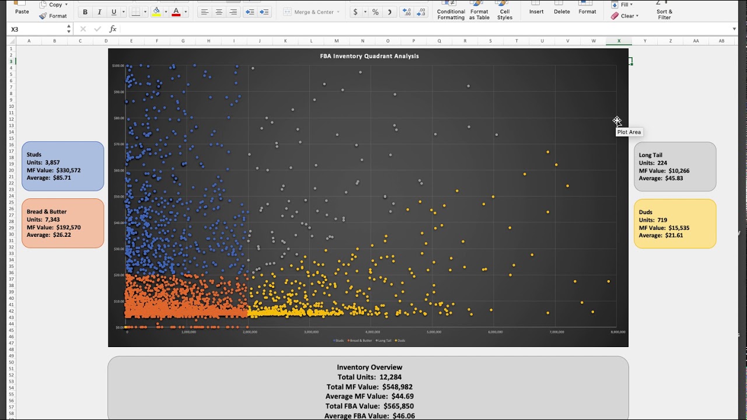Click the Paste button
747x420 pixels.
[x=22, y=8]
